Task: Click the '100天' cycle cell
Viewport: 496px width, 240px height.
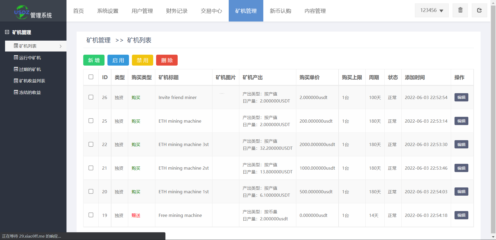Action: coord(375,97)
